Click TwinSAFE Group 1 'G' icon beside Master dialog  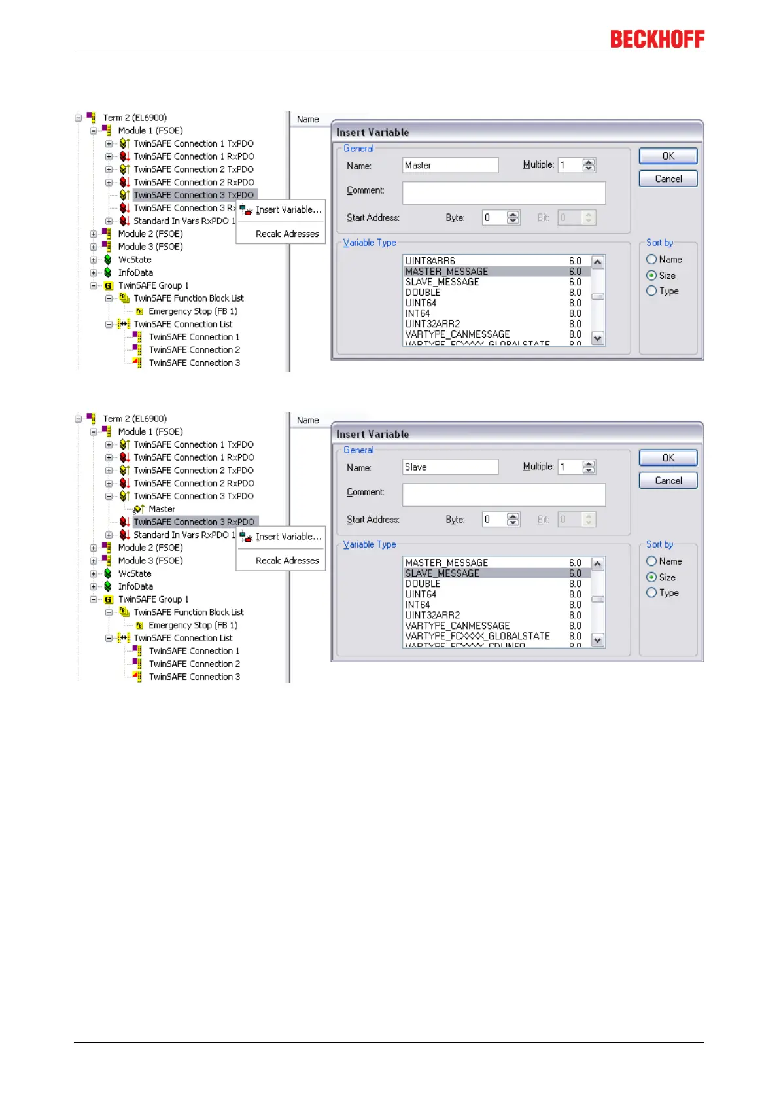109,286
